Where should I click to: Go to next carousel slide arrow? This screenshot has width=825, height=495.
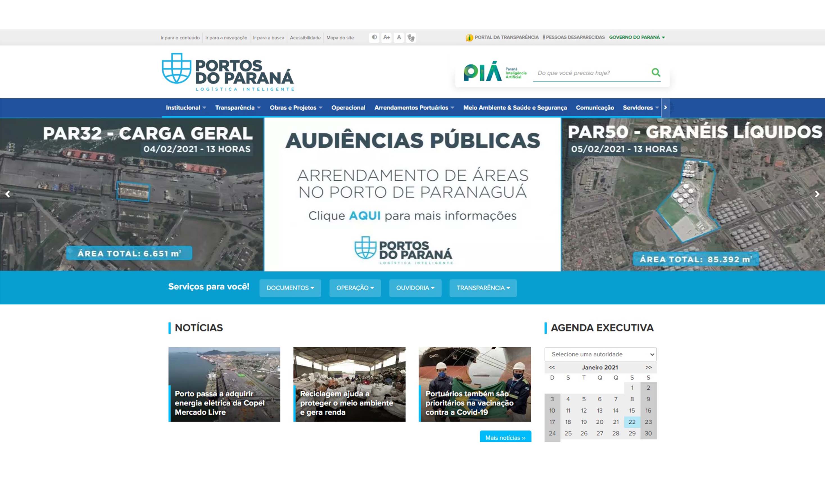[817, 194]
